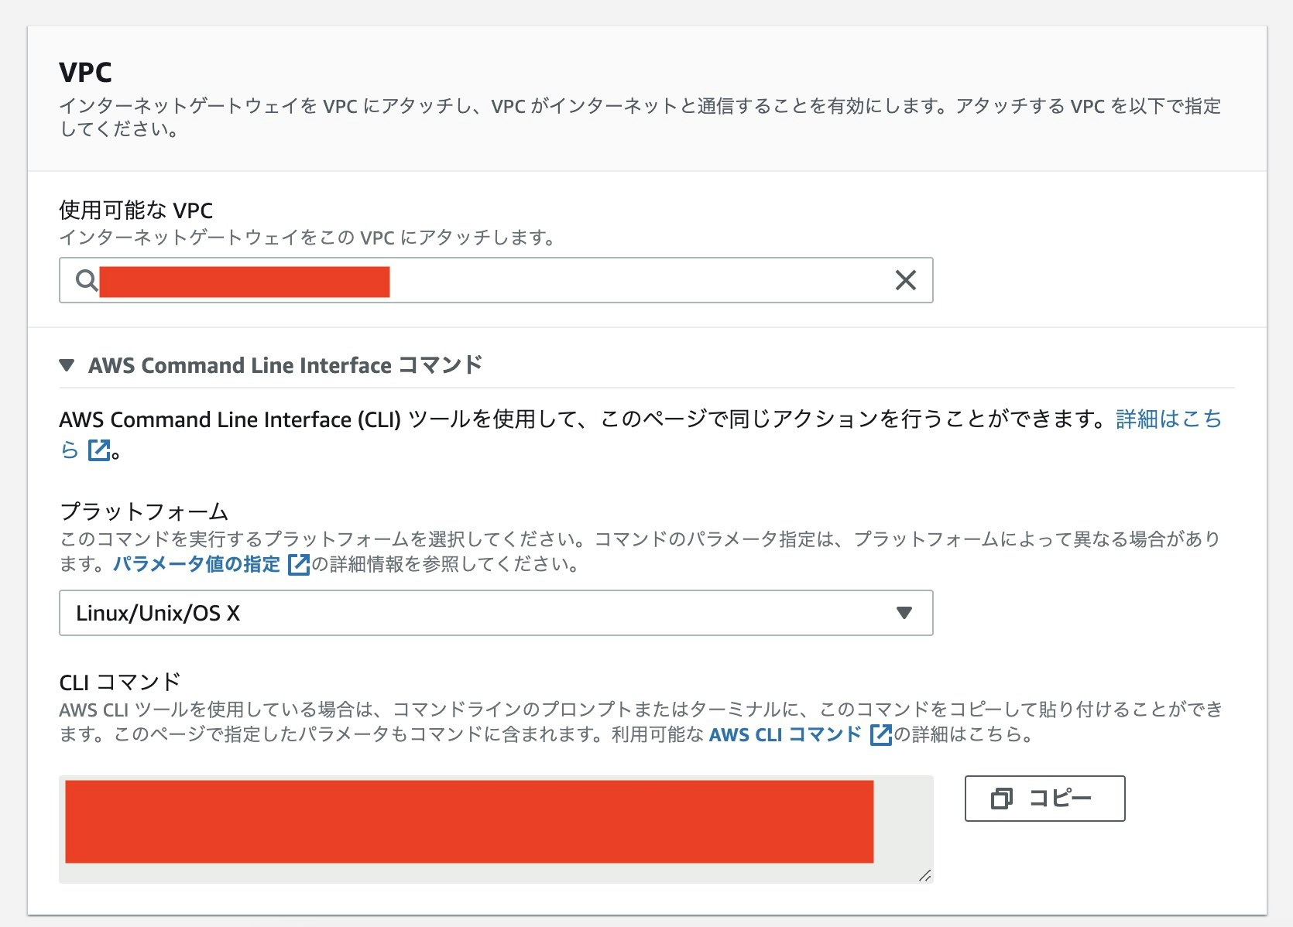
Task: Click the external link icon next to AWS CLI コマンド
Action: 882,735
